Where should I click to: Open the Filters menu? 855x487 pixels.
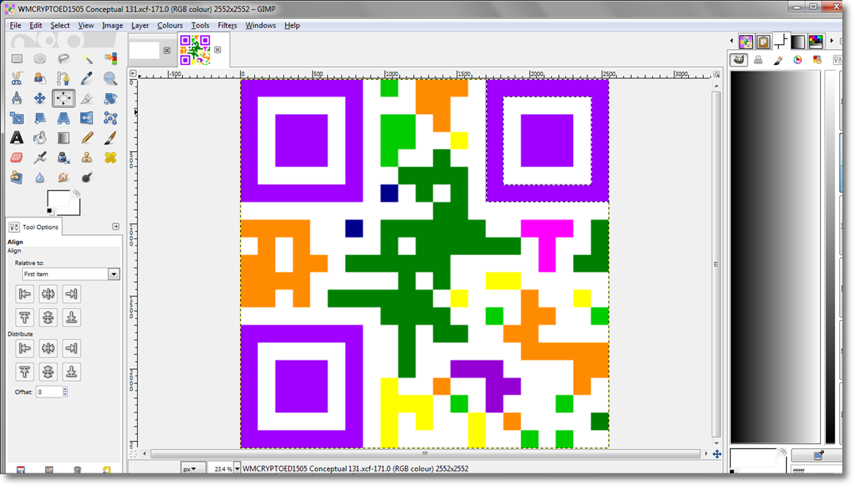[227, 25]
